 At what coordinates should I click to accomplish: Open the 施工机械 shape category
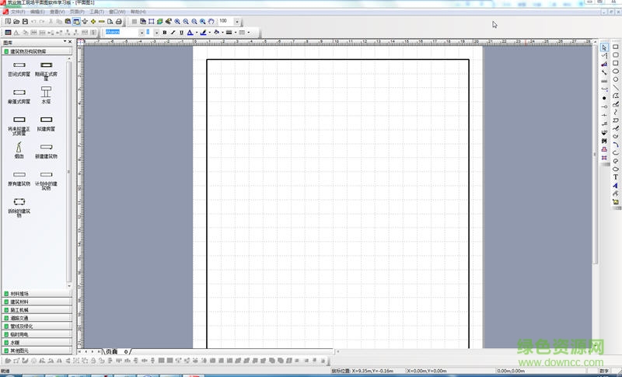(x=37, y=310)
